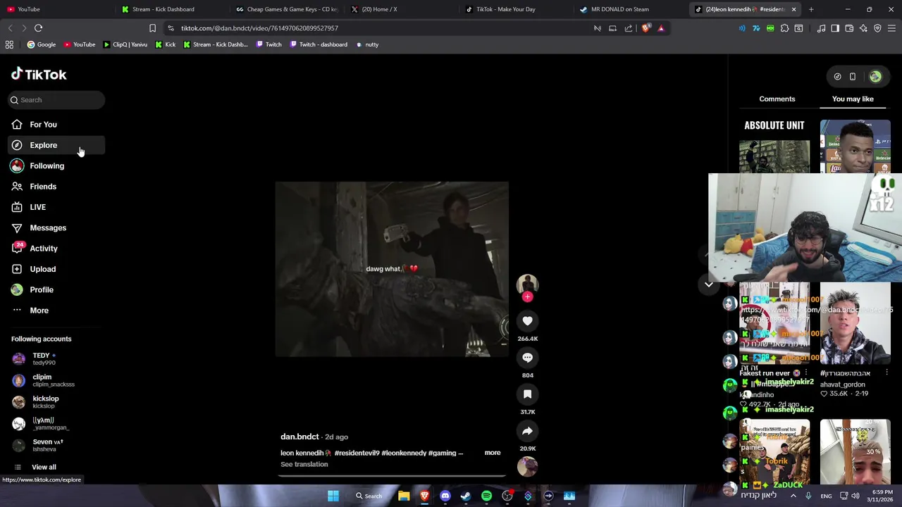Expand full caption with more
This screenshot has width=902, height=507.
point(492,453)
